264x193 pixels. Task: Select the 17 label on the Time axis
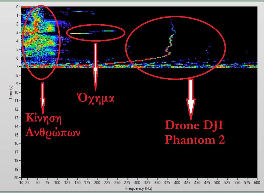point(16,152)
